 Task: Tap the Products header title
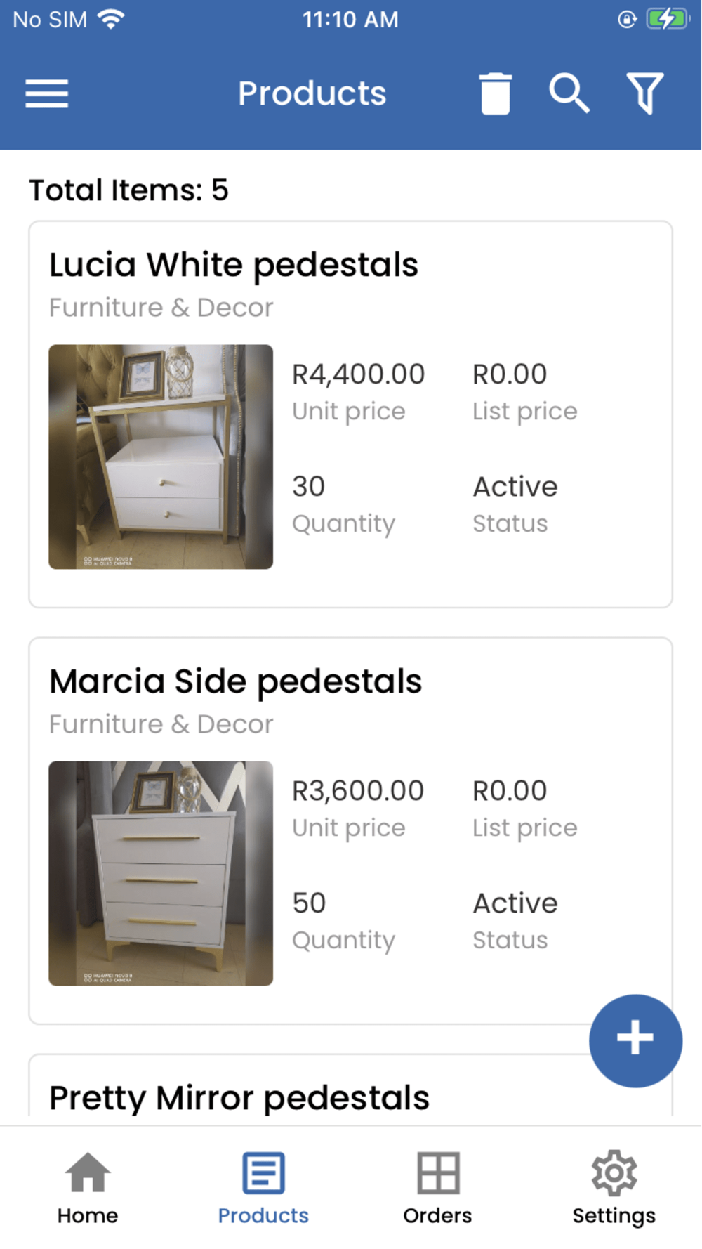coord(312,93)
